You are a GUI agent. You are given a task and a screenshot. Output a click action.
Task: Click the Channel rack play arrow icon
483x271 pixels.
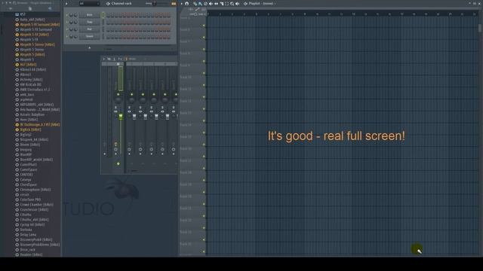pyautogui.click(x=66, y=3)
